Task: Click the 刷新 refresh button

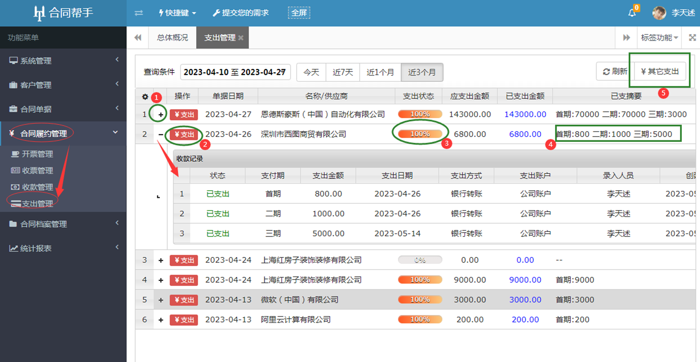Action: tap(615, 71)
